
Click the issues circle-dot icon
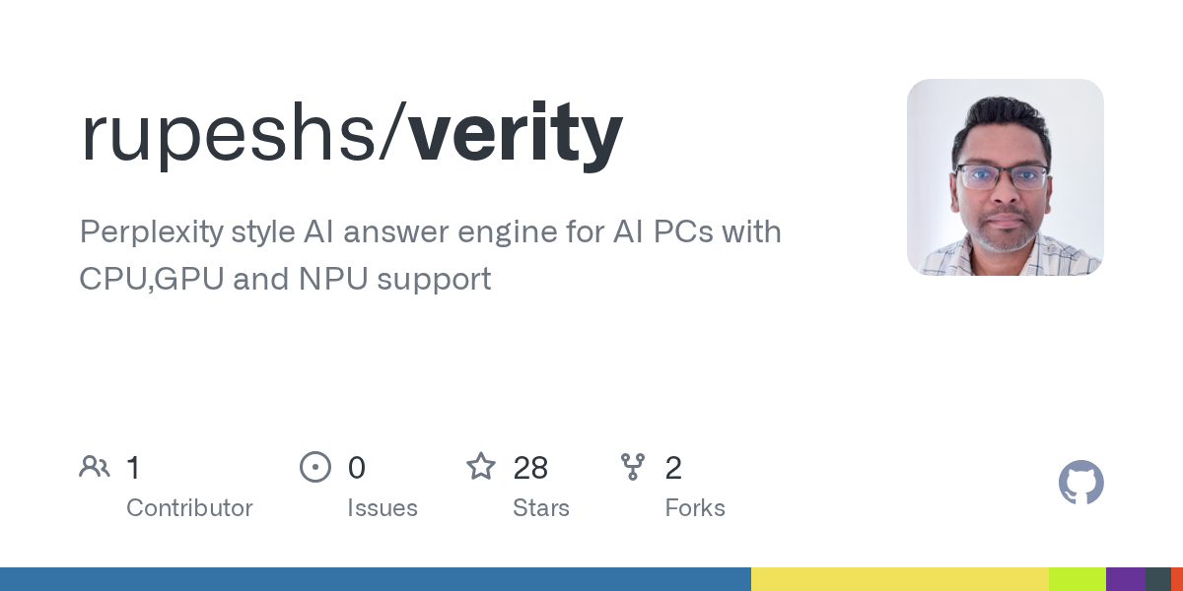pos(314,467)
